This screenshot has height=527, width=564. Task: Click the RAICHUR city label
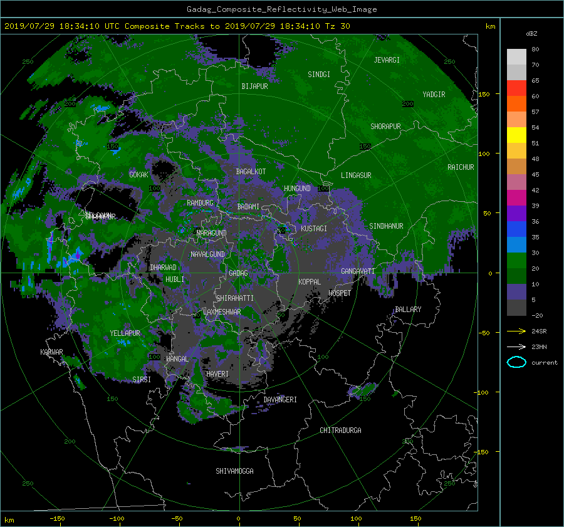pyautogui.click(x=461, y=167)
